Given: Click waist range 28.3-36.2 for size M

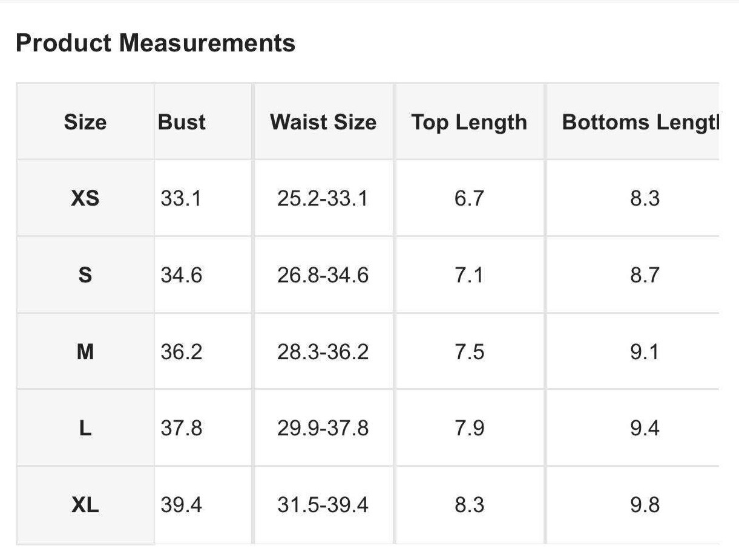Looking at the screenshot, I should coord(323,352).
